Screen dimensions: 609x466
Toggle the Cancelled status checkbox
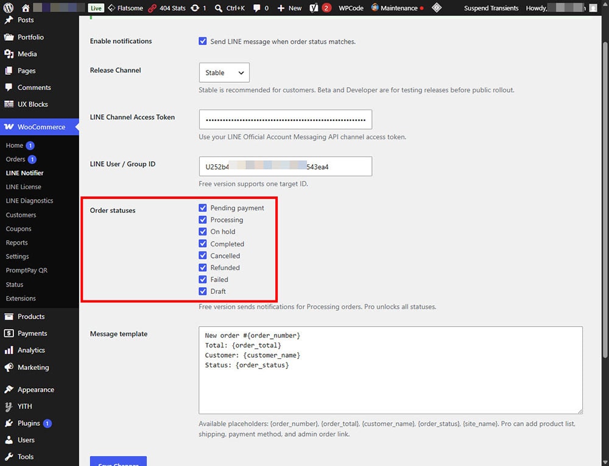tap(203, 256)
